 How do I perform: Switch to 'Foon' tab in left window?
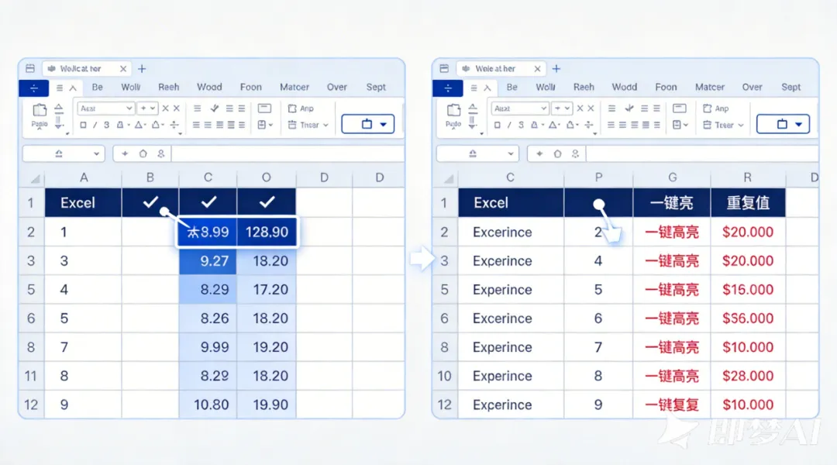(251, 87)
